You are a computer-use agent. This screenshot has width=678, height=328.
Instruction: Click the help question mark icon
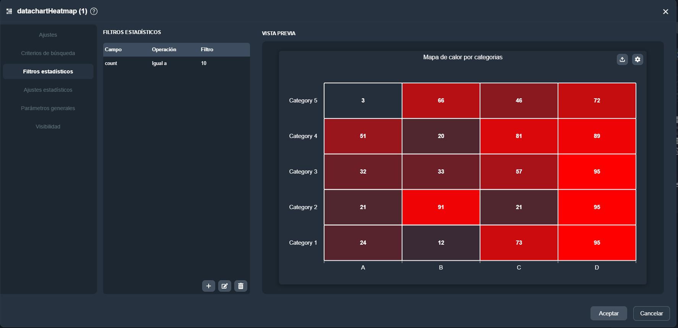94,11
